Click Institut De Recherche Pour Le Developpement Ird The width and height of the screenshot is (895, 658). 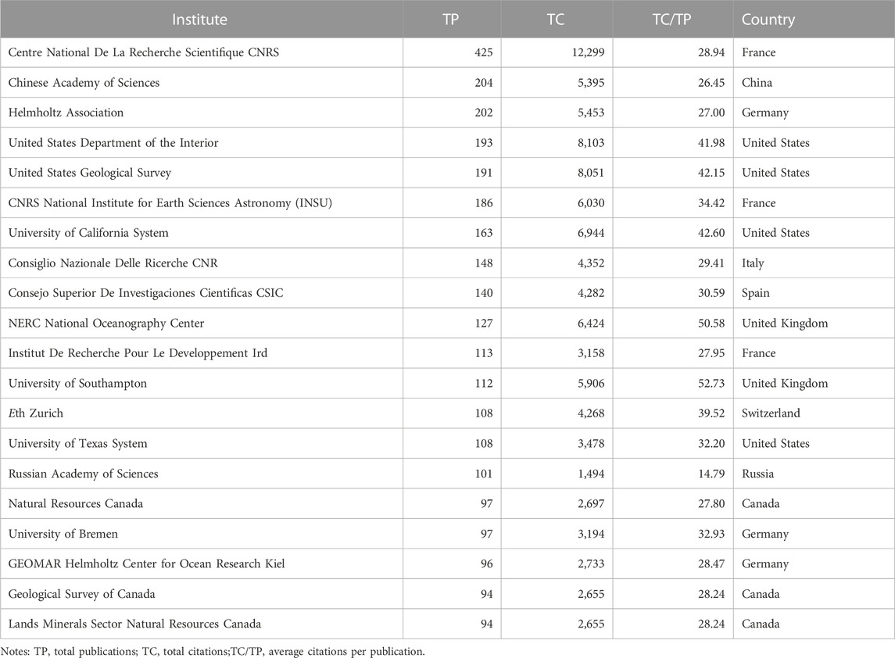[138, 353]
